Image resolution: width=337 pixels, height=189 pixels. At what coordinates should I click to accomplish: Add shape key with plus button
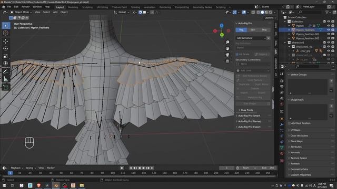click(x=331, y=106)
